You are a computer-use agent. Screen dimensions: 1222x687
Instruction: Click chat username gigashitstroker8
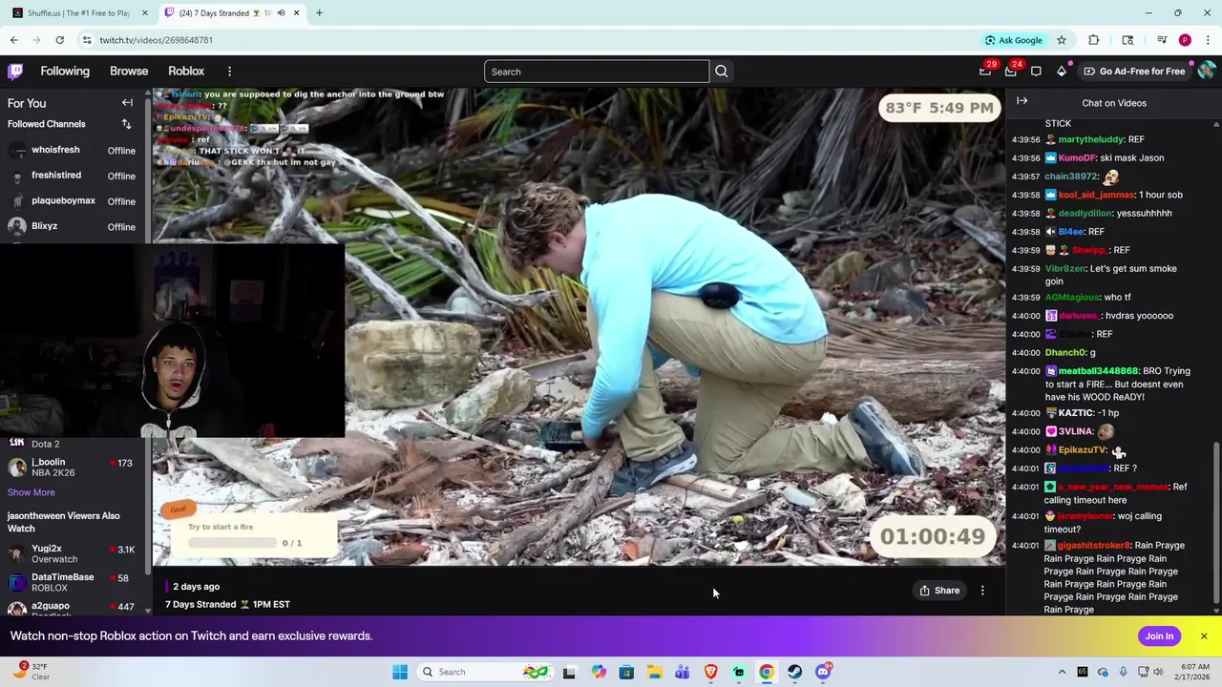(1094, 546)
